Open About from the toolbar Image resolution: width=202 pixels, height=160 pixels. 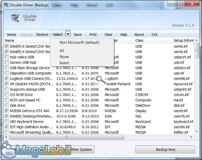pyautogui.click(x=139, y=35)
